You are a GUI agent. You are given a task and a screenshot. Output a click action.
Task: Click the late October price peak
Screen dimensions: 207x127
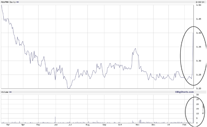[135, 48]
